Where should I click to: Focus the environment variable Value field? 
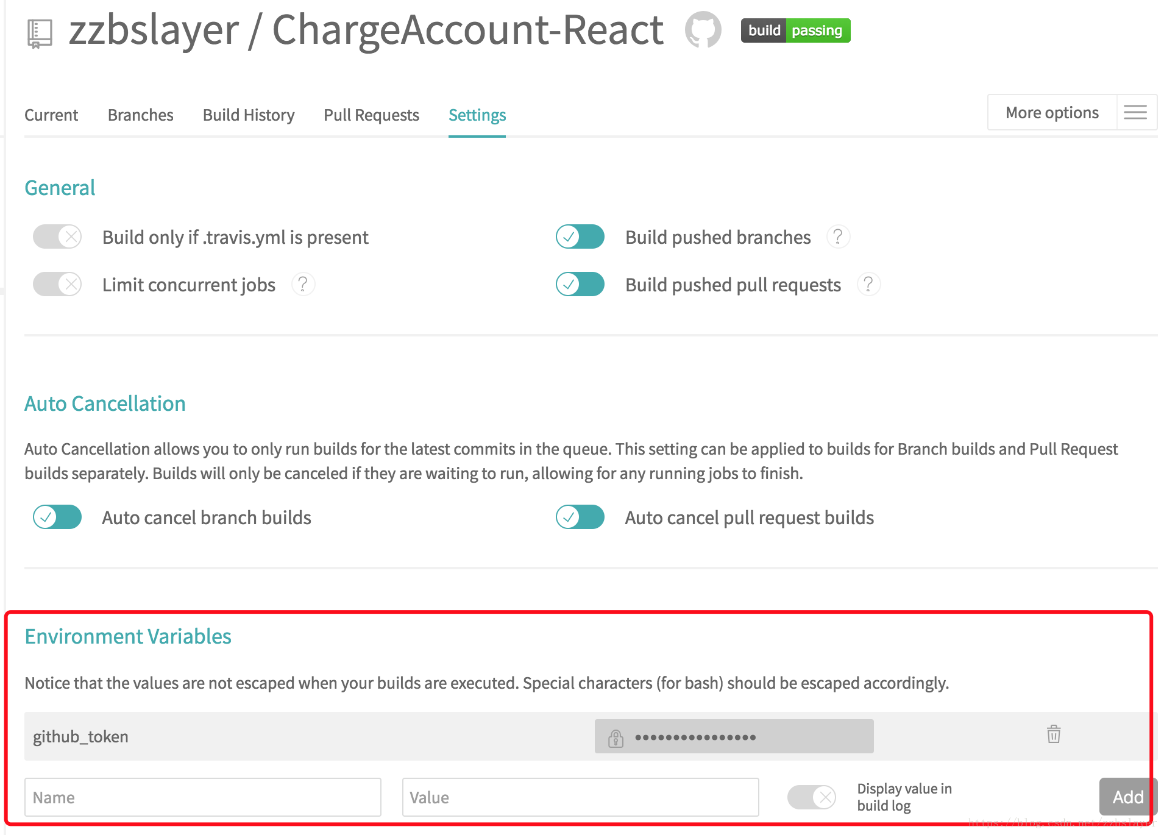pyautogui.click(x=581, y=797)
